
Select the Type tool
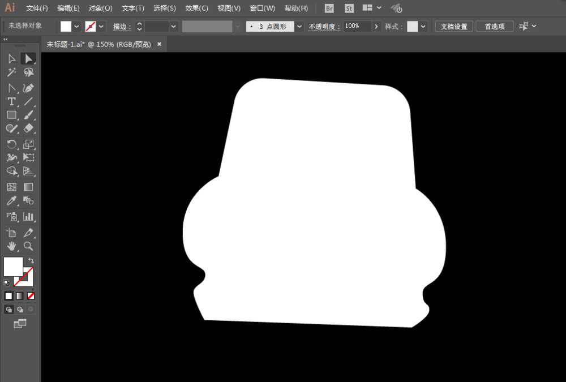(11, 102)
